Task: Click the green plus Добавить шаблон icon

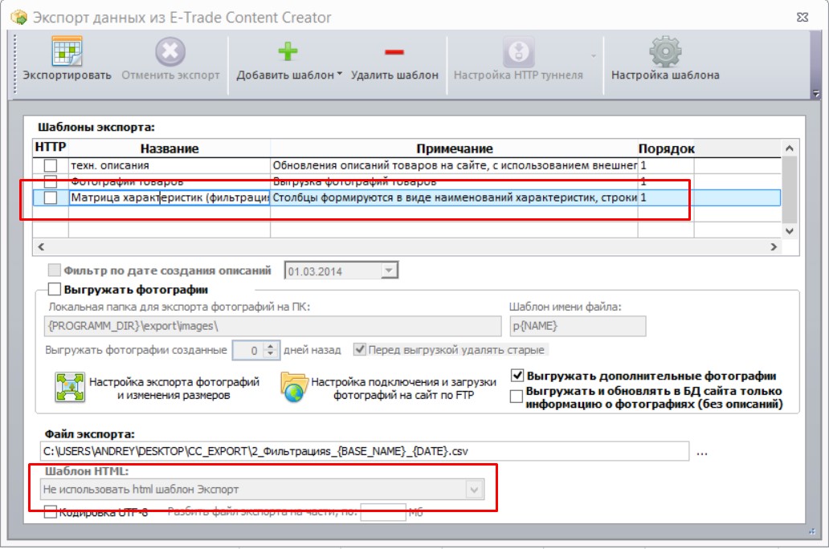Action: pyautogui.click(x=288, y=52)
